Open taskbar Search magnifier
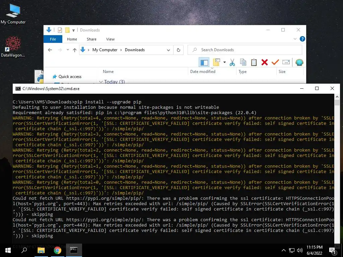343x257 pixels. 24,250
